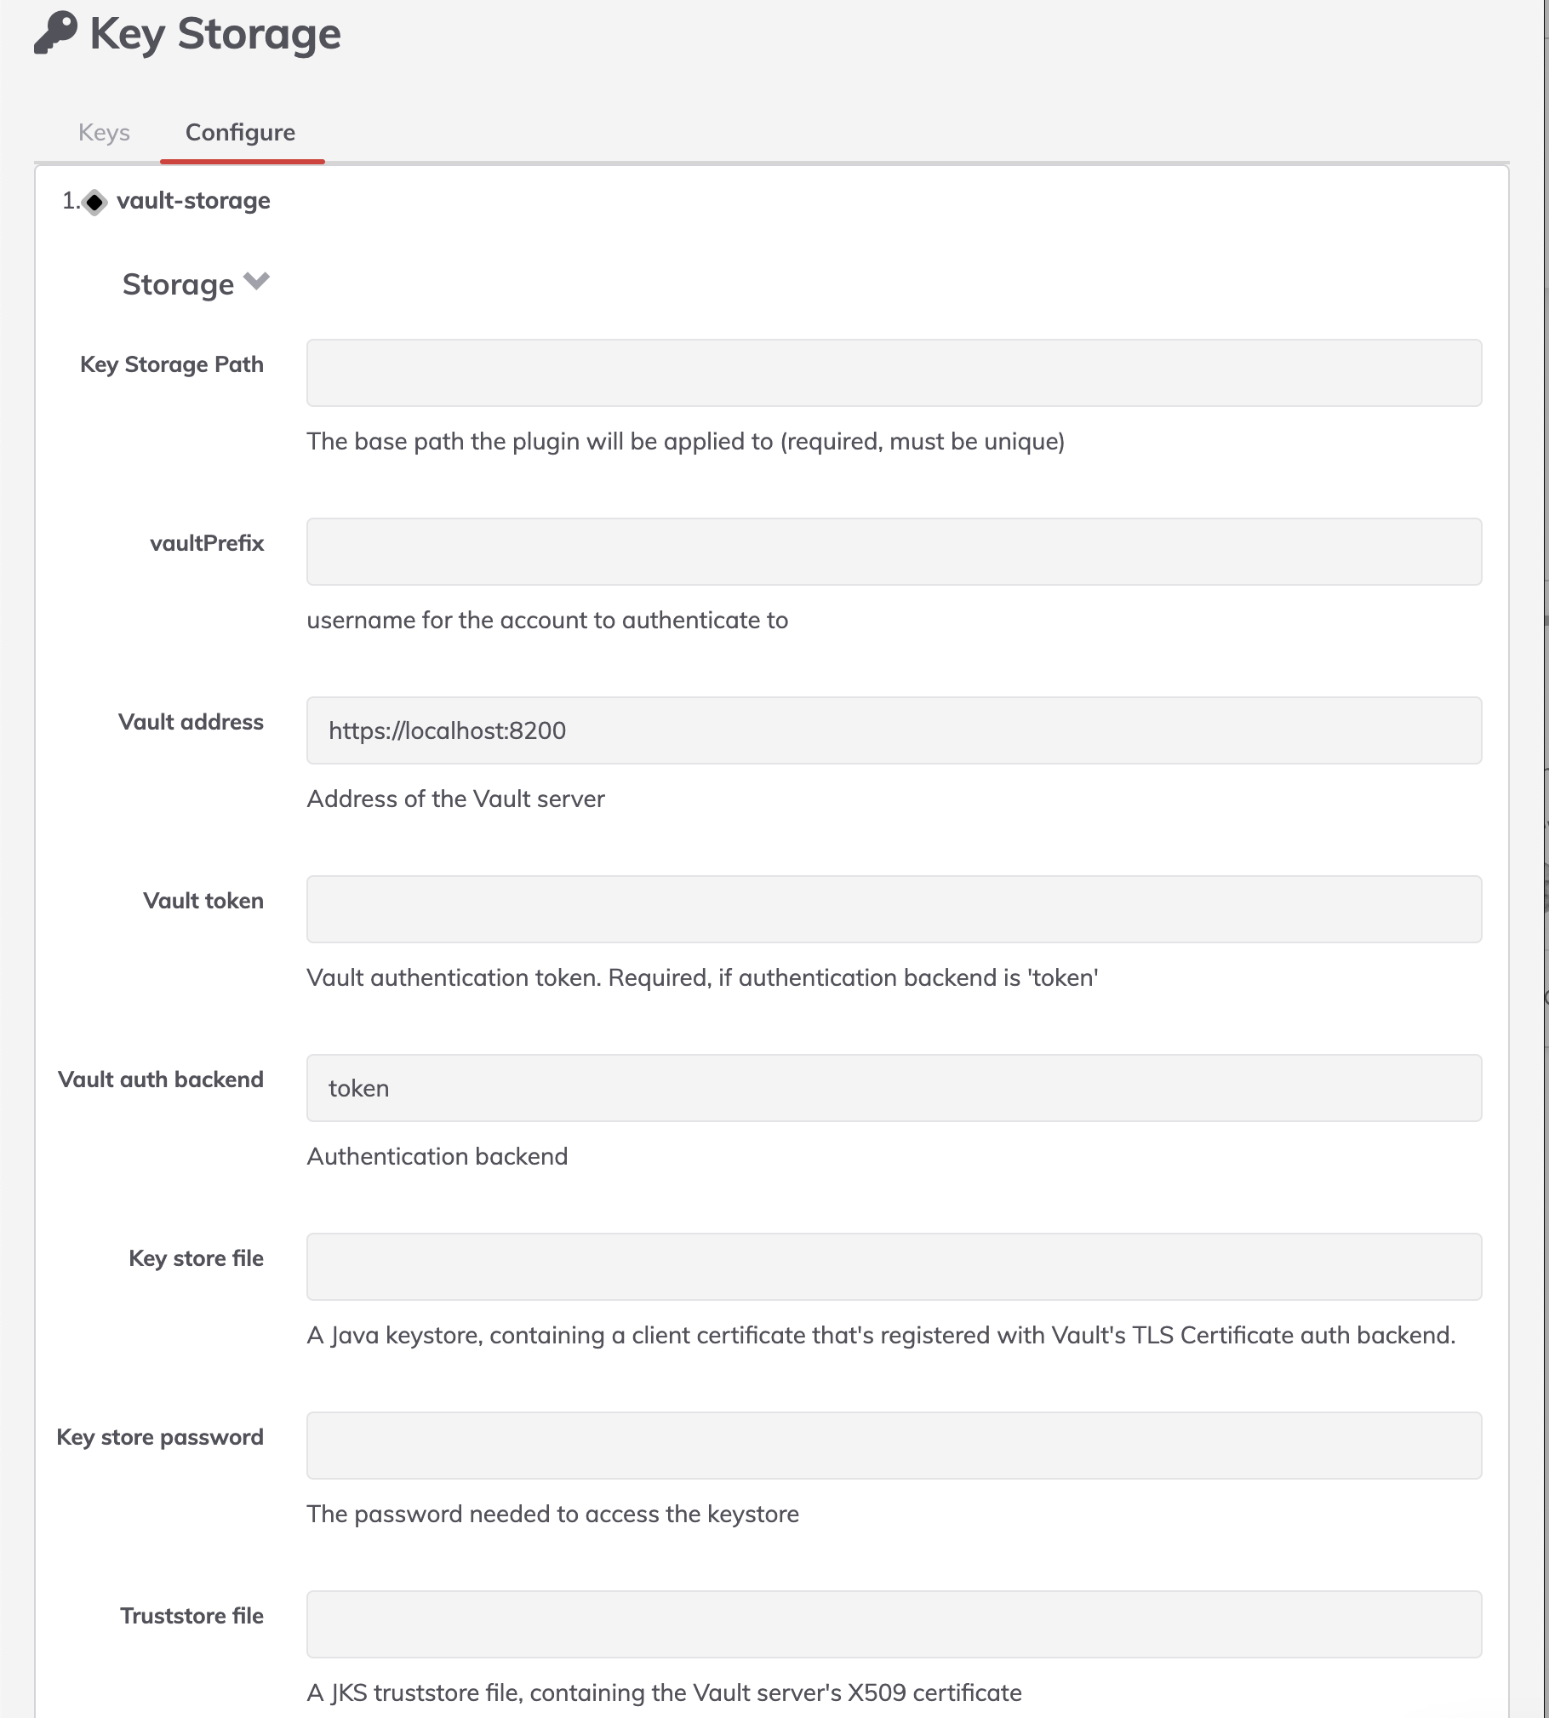Edit the Vault address field

pos(894,730)
